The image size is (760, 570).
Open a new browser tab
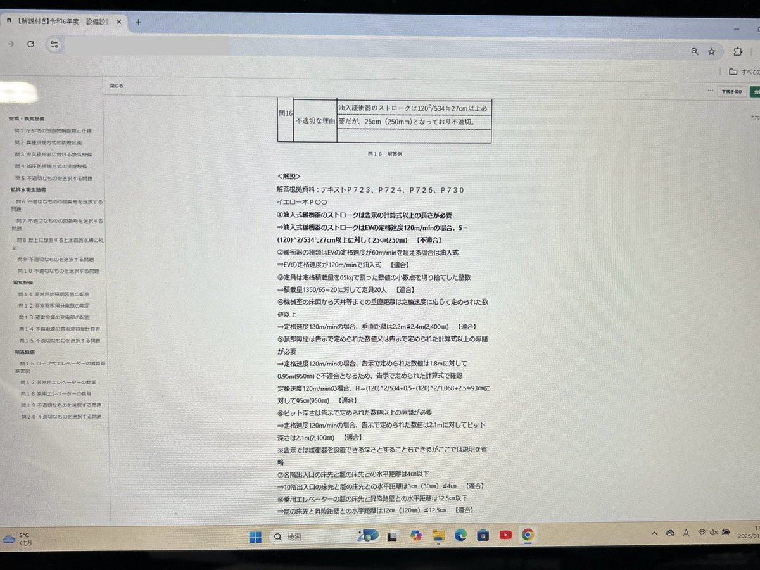click(138, 22)
